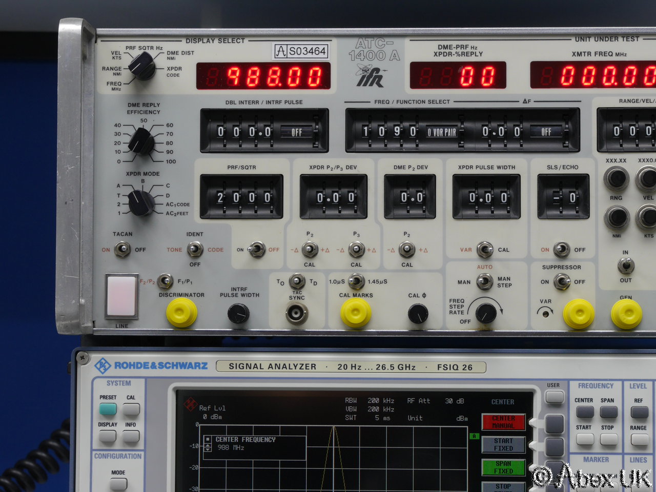Select the START FIXED softkey
The height and width of the screenshot is (492, 656).
coord(503,444)
